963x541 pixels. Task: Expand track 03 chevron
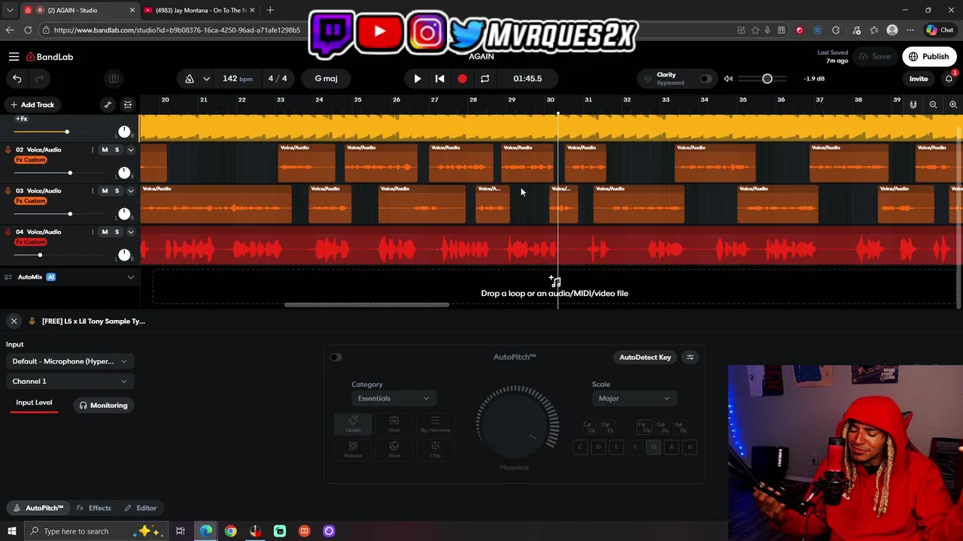[x=130, y=191]
